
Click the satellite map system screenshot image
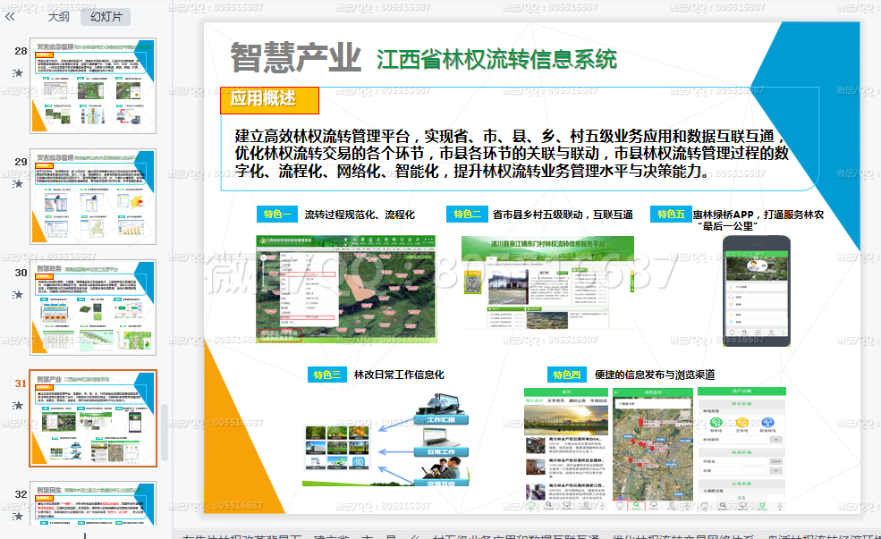[346, 289]
